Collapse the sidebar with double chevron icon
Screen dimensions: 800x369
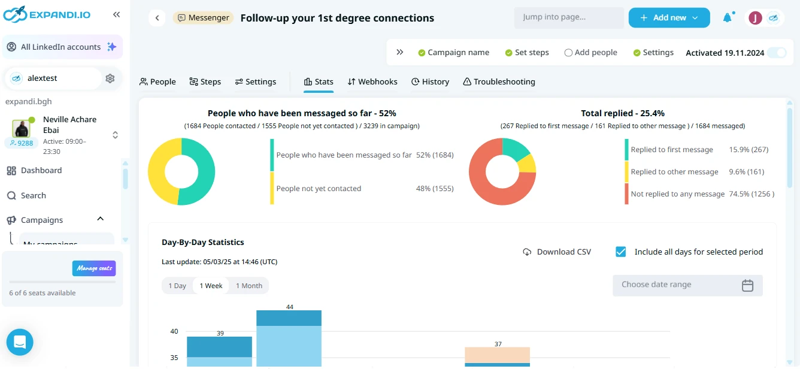pyautogui.click(x=116, y=14)
